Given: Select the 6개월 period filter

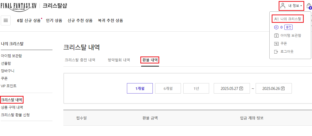Looking at the screenshot, I should pos(168,88).
